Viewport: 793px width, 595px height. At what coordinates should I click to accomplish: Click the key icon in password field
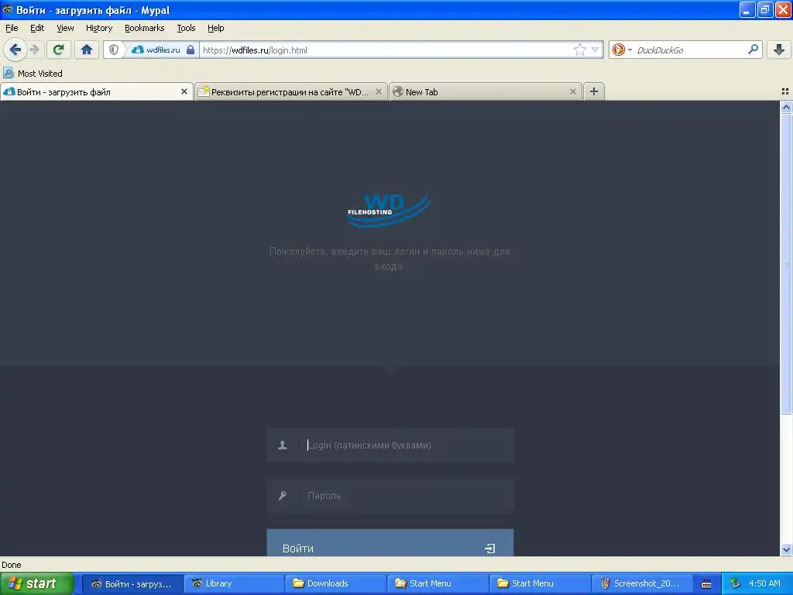[x=282, y=496]
